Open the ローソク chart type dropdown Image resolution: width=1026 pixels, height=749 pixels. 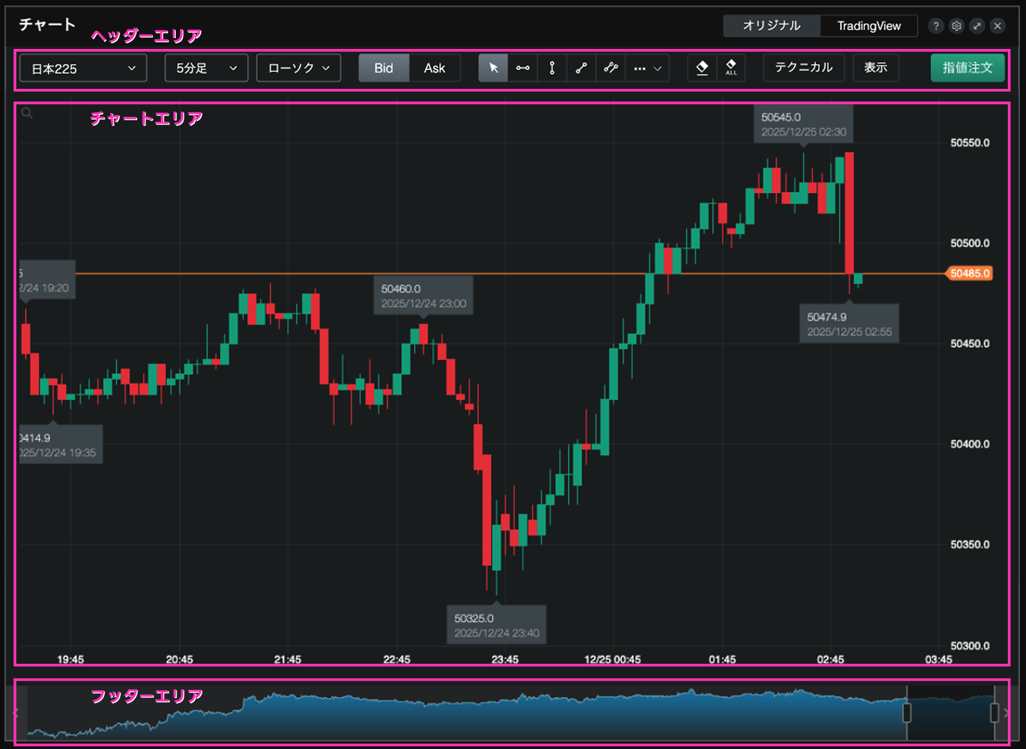click(x=298, y=68)
